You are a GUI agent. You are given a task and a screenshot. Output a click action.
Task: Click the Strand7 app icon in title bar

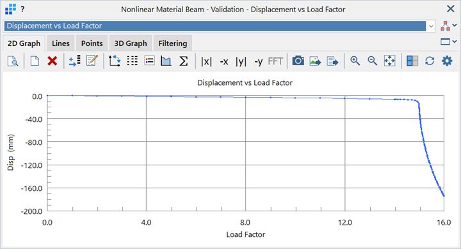pyautogui.click(x=10, y=9)
